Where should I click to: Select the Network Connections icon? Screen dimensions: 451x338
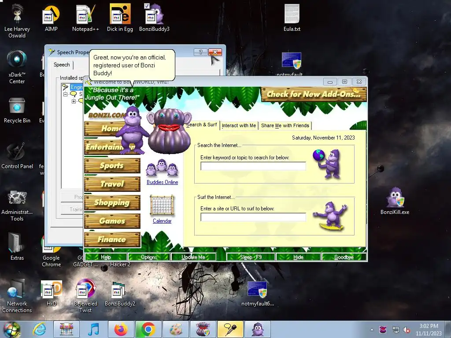(x=17, y=296)
